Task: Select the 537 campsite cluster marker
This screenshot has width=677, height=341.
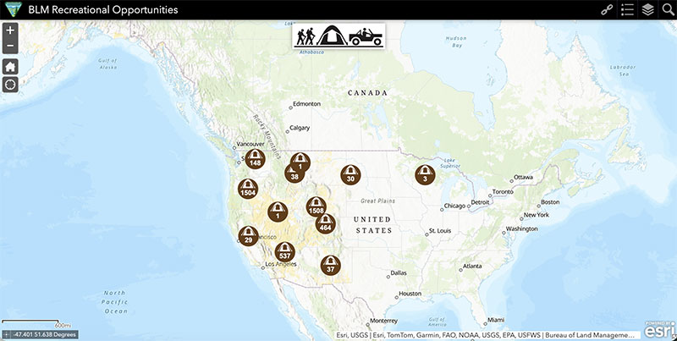Action: [x=285, y=252]
